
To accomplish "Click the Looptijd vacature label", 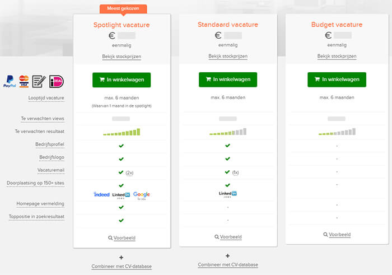I will coord(46,98).
